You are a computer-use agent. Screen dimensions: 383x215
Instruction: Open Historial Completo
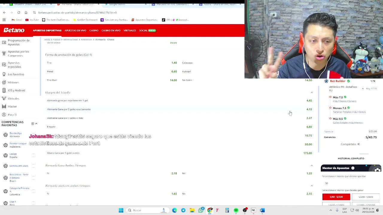[351, 158]
